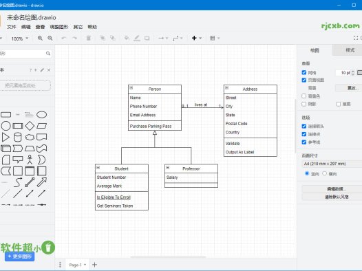This screenshot has width=362, height=271.
Task: Select the diamond shape in the palette
Action: [x=30, y=126]
